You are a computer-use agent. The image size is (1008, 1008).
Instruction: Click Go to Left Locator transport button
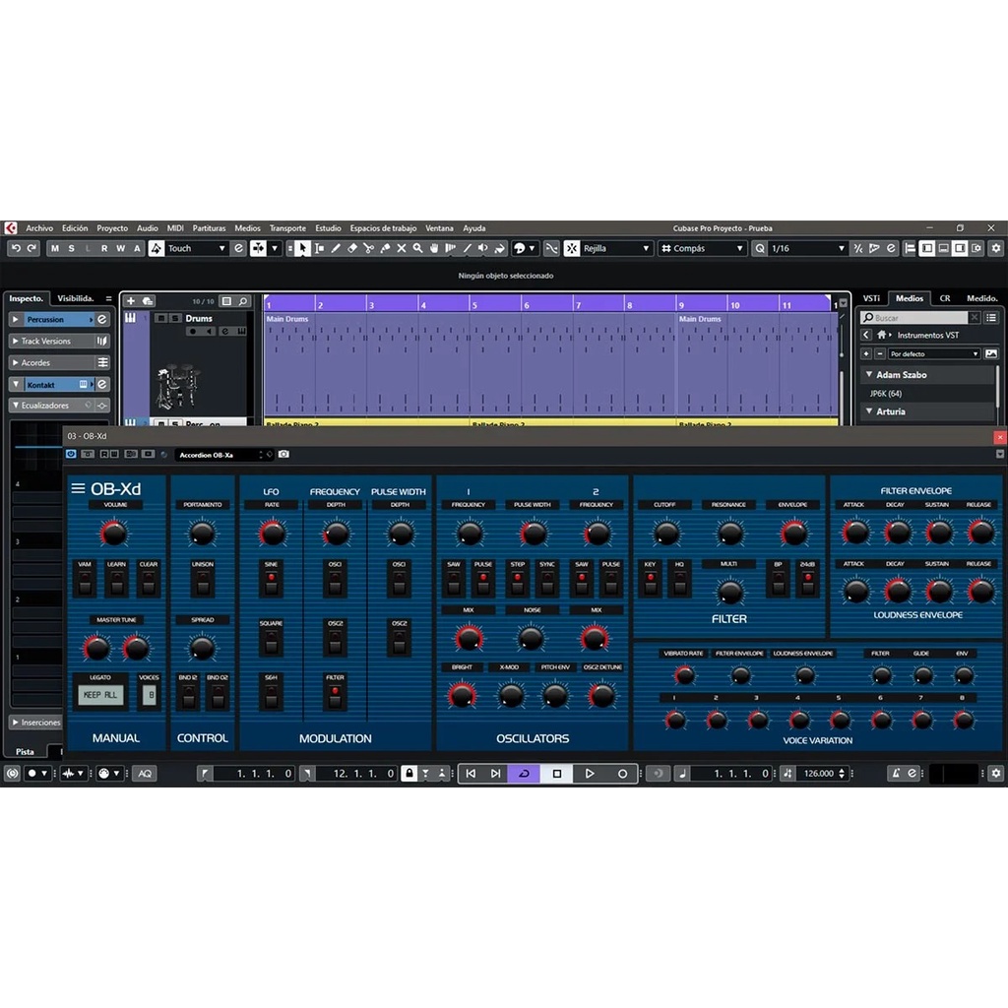pos(471,774)
